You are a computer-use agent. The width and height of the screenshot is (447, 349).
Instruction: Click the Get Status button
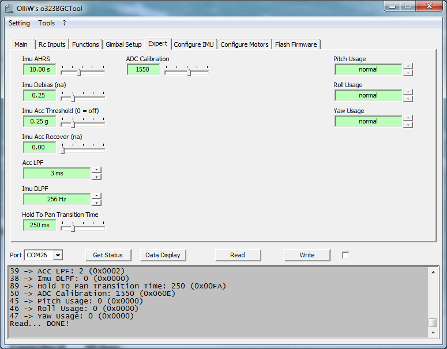[x=108, y=255]
